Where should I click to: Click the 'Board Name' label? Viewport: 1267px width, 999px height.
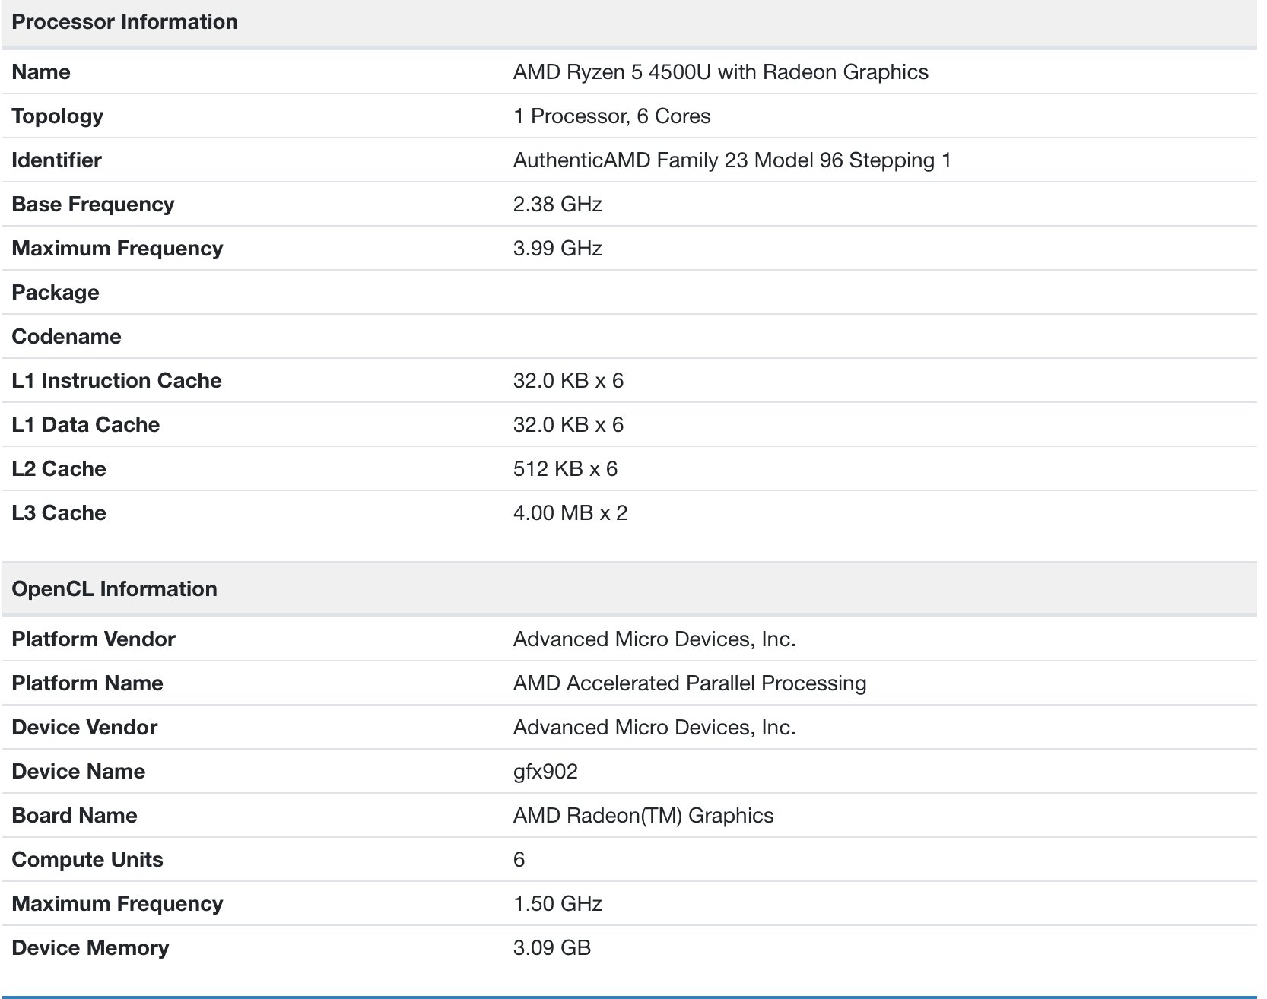coord(75,815)
